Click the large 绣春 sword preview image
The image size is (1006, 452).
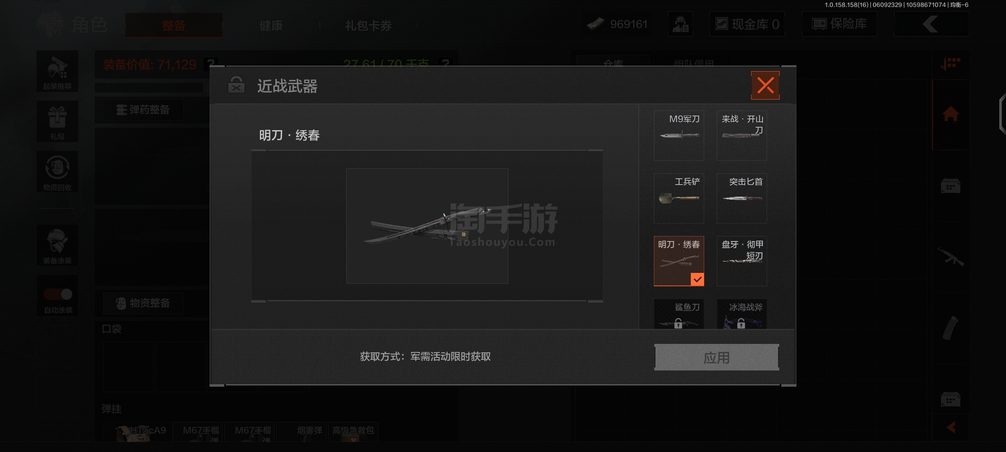(x=427, y=226)
